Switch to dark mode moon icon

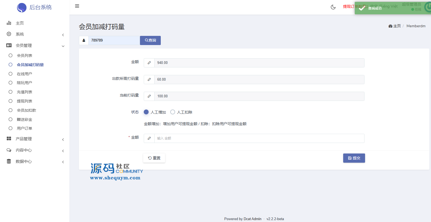333,7
